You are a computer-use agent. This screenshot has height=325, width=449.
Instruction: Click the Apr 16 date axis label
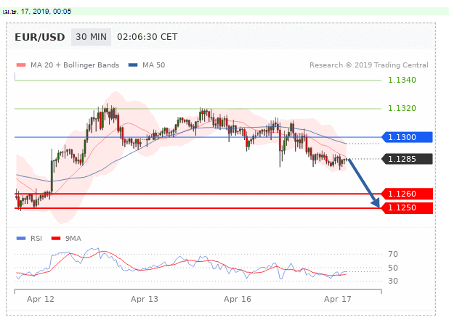238,300
